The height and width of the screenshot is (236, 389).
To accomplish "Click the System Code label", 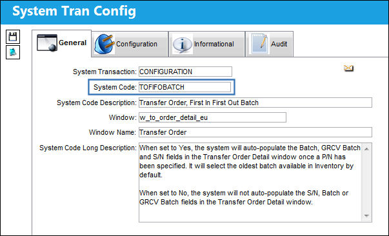I will tap(115, 87).
